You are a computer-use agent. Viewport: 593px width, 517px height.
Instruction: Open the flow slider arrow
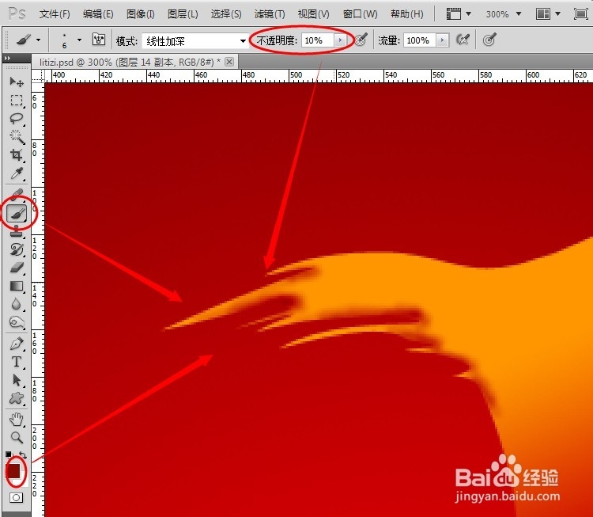coord(442,40)
